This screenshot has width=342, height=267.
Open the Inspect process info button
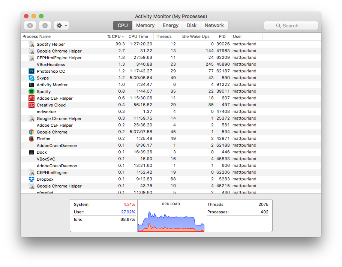(x=45, y=25)
